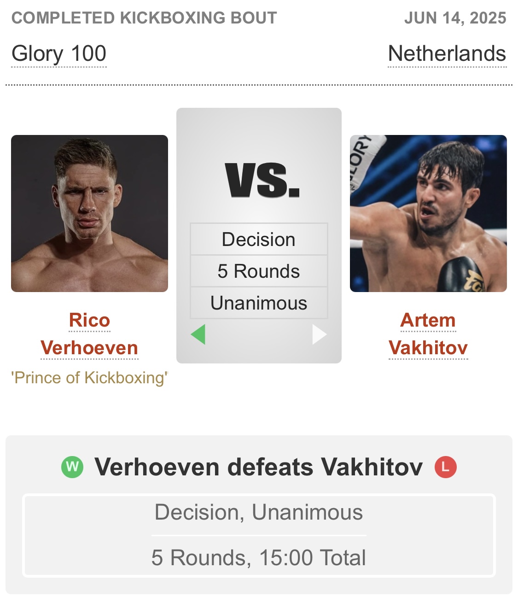Image resolution: width=518 pixels, height=597 pixels.
Task: Click the surname link under Artem
Action: coord(428,348)
